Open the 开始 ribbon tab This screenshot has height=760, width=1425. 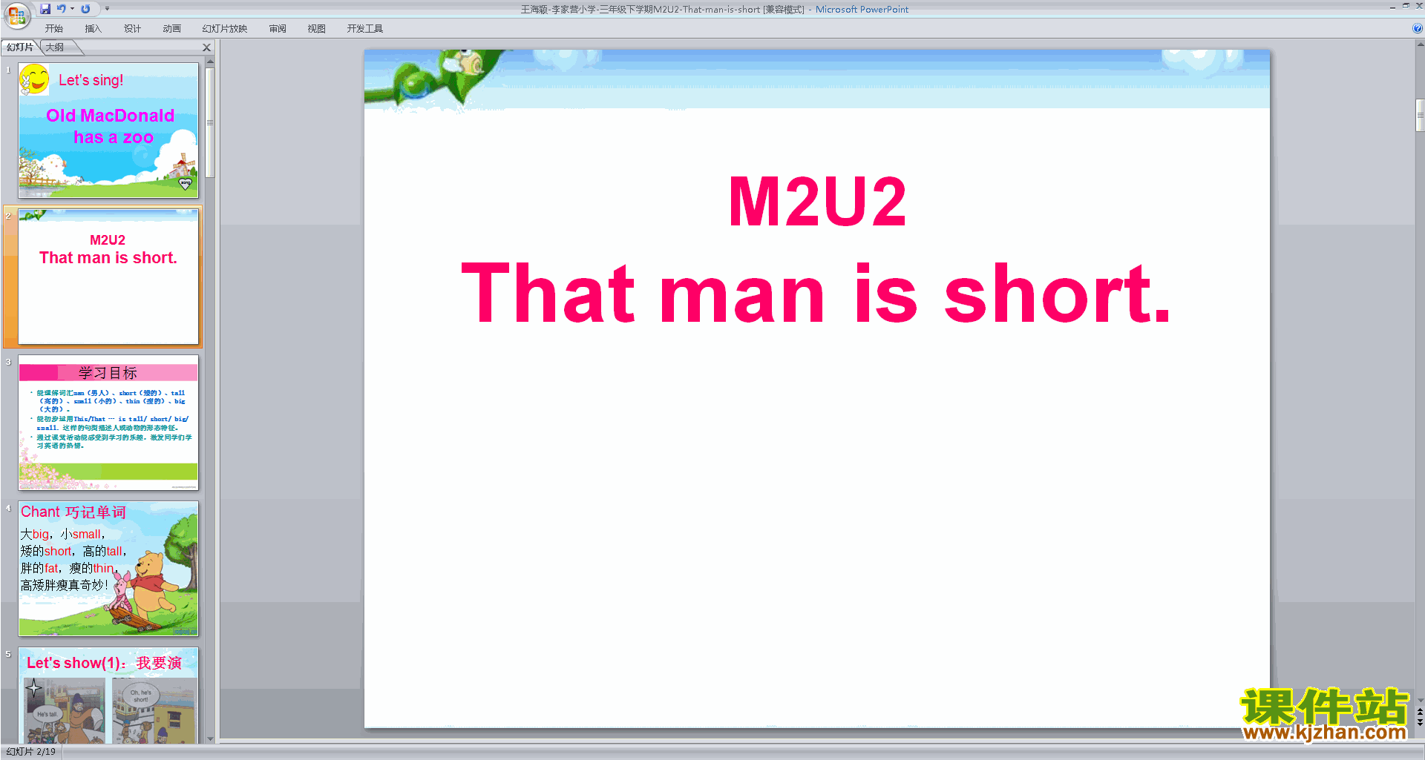(x=54, y=29)
